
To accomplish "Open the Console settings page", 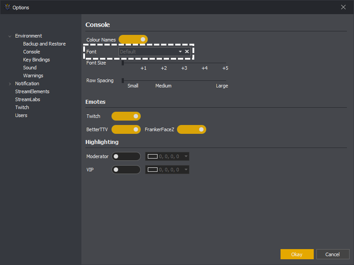I will (x=31, y=52).
